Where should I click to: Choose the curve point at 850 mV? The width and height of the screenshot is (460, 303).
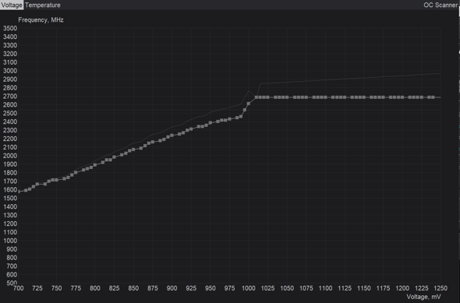(x=133, y=150)
